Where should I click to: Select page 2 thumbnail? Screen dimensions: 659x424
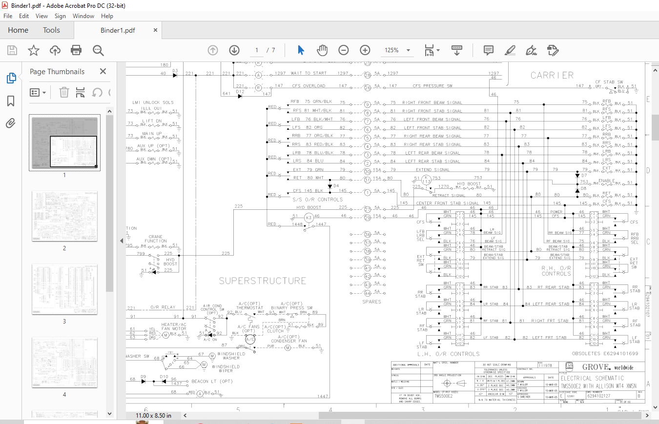(64, 216)
